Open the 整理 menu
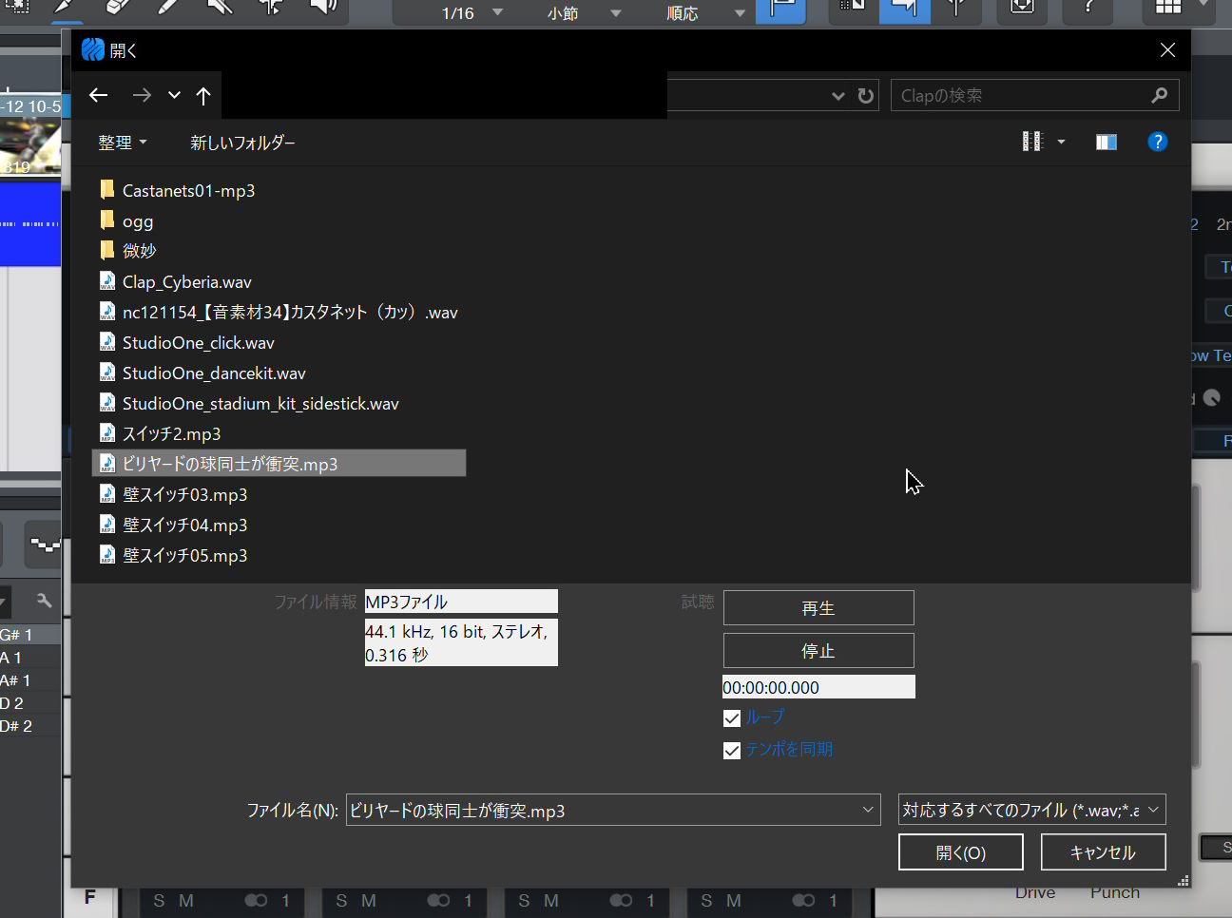The width and height of the screenshot is (1232, 918). pyautogui.click(x=123, y=143)
